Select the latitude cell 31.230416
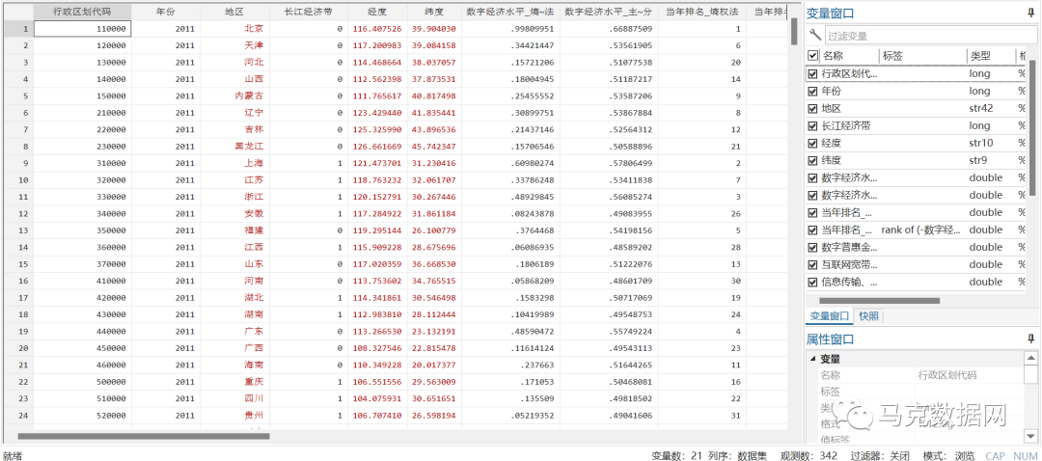Screen dimensions: 1042x461 (x=434, y=163)
